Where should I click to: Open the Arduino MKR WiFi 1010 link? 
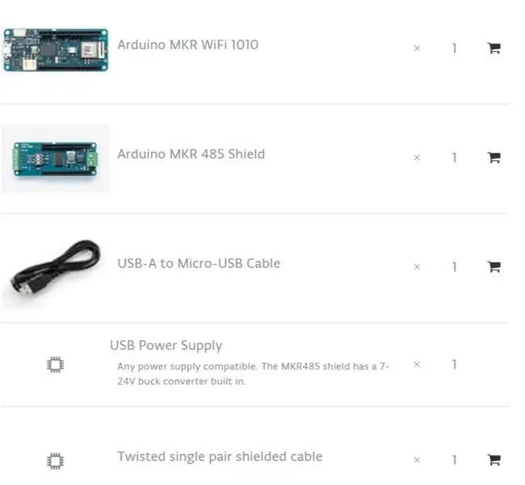pyautogui.click(x=188, y=44)
